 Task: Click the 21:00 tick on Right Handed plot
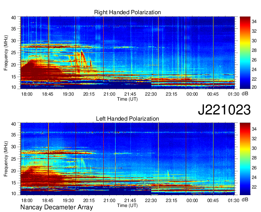pyautogui.click(x=109, y=94)
